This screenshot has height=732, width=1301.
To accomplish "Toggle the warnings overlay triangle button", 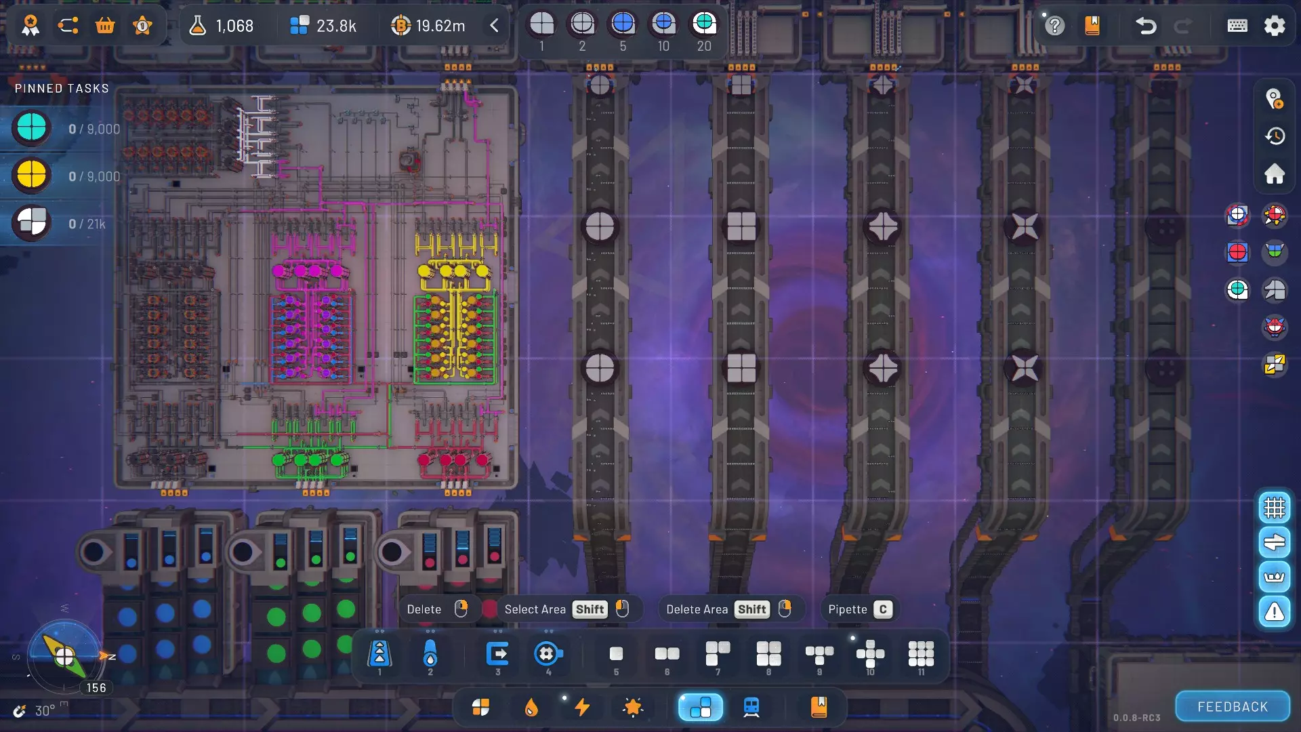I will 1274,612.
